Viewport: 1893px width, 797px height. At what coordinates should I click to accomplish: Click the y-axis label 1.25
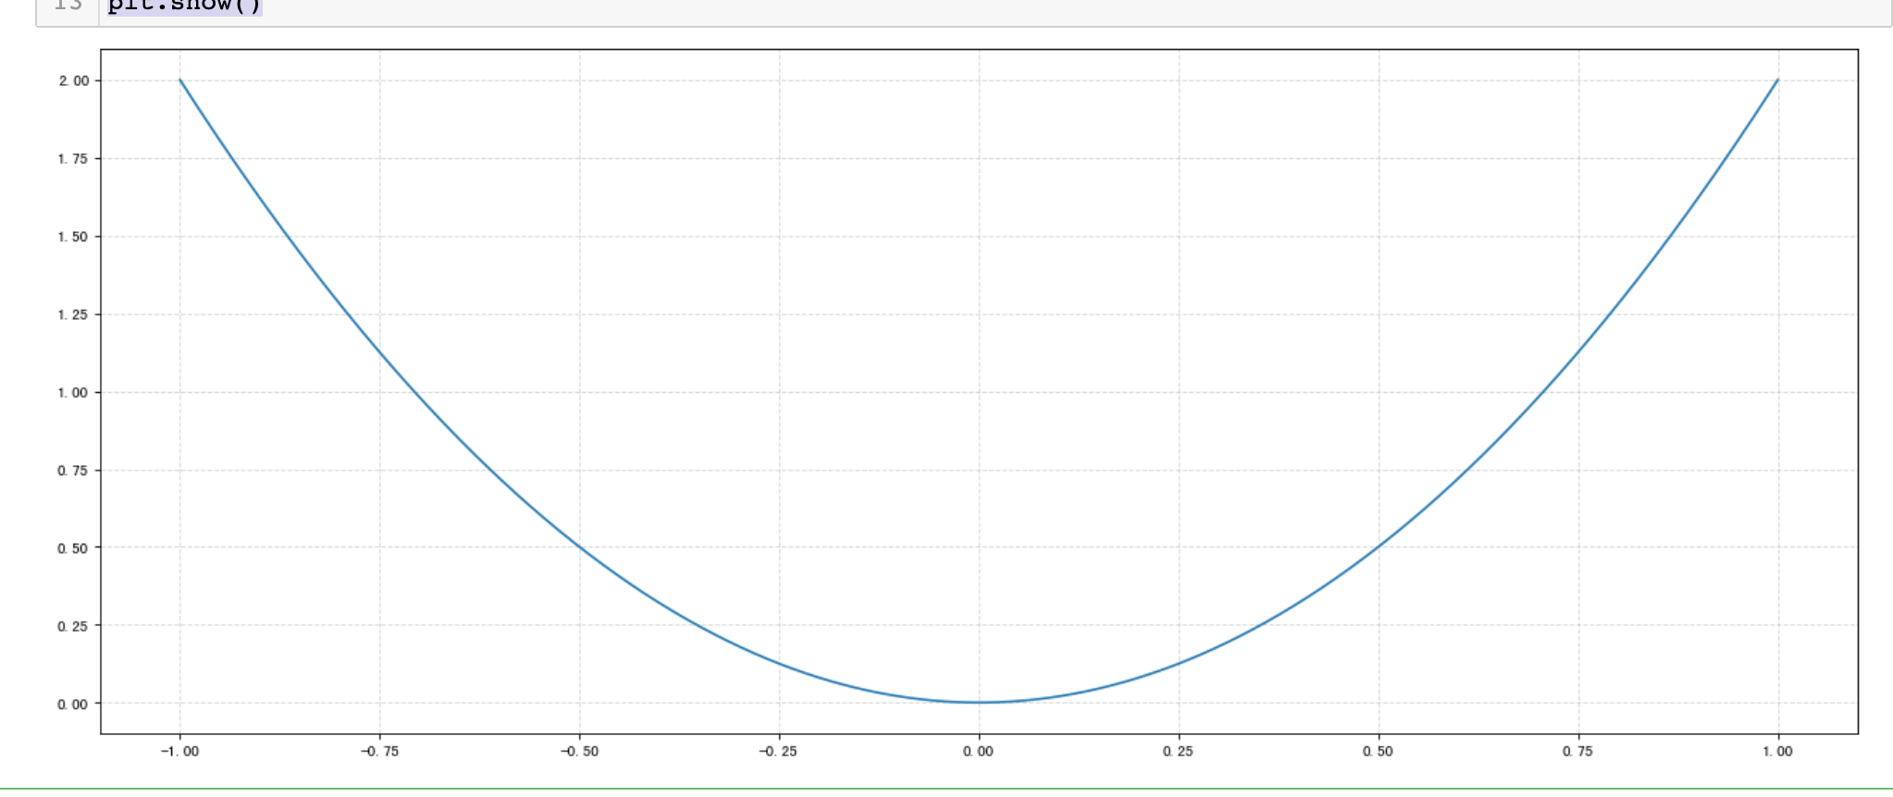pyautogui.click(x=74, y=314)
